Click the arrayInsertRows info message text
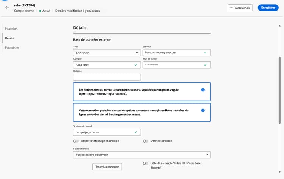The image size is (284, 179). pyautogui.click(x=134, y=112)
